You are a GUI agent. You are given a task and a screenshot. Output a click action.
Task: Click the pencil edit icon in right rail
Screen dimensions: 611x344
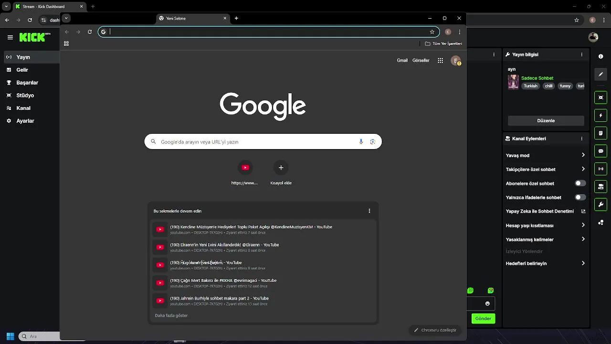point(600,75)
